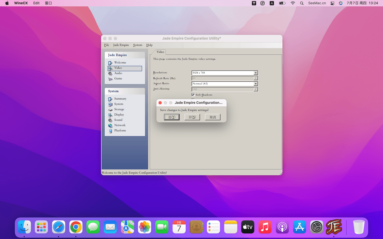Image resolution: width=383 pixels, height=239 pixels.
Task: Click the SeeMac.cn menu bar item
Action: (x=317, y=3)
